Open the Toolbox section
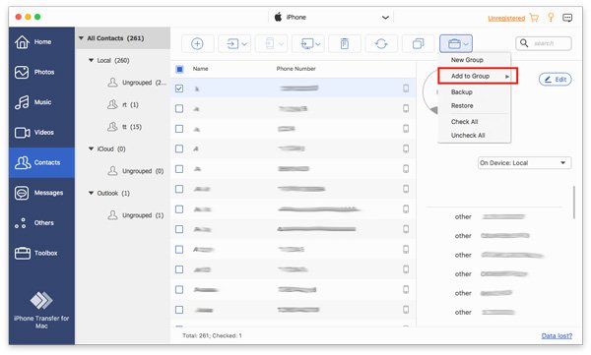The width and height of the screenshot is (591, 355). (x=41, y=253)
